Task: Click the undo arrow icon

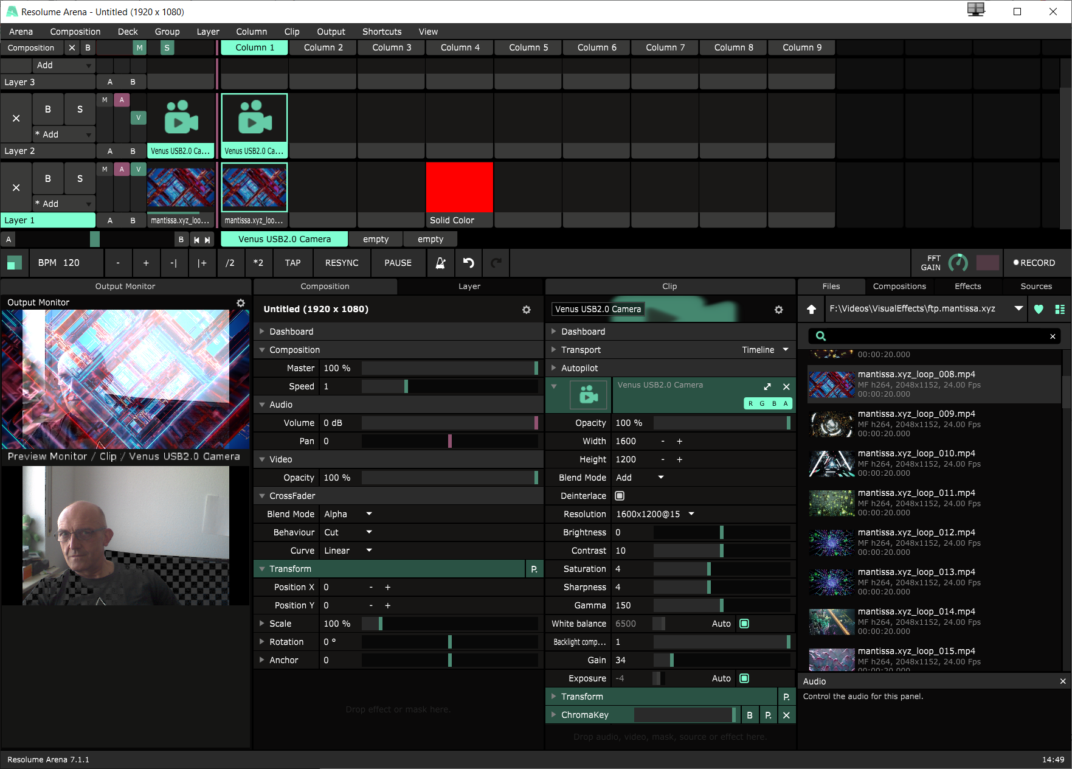Action: coord(468,263)
